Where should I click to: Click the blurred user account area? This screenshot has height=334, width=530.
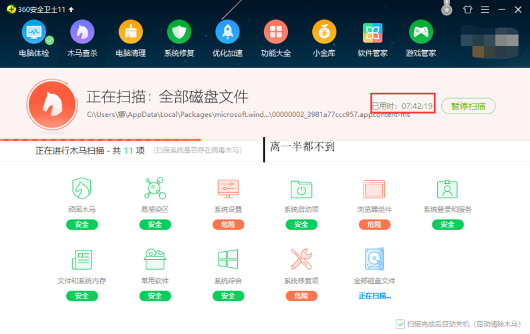(489, 41)
